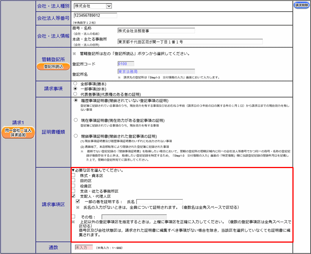Check the 目的区 checkbox
This screenshot has height=254, width=311.
click(74, 181)
